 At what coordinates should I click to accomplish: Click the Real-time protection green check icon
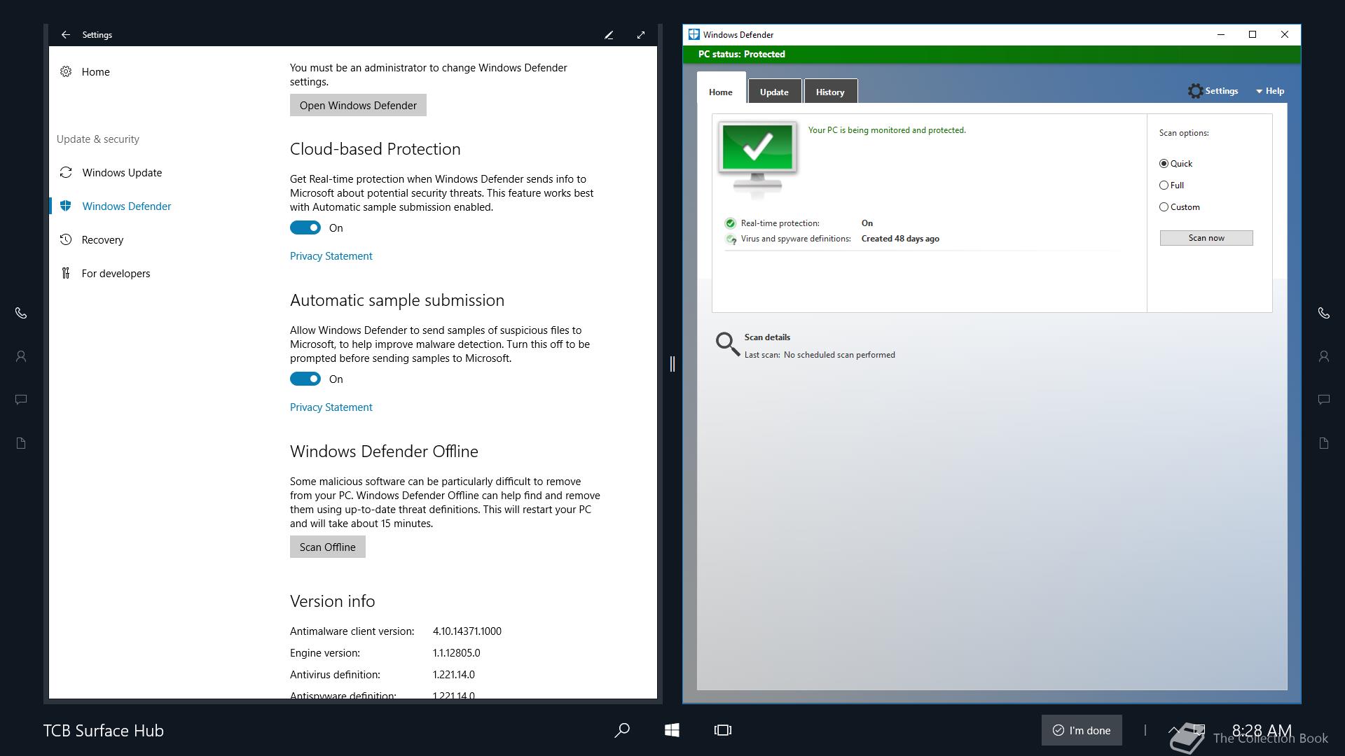730,223
